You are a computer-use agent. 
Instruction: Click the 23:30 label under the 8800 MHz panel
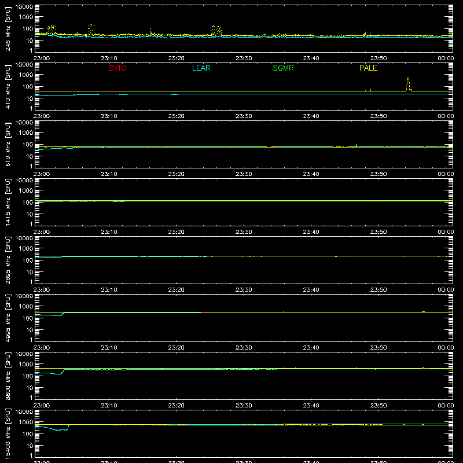[x=244, y=406]
